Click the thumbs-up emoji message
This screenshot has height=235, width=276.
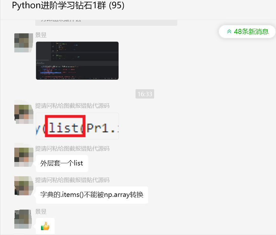[x=45, y=226]
